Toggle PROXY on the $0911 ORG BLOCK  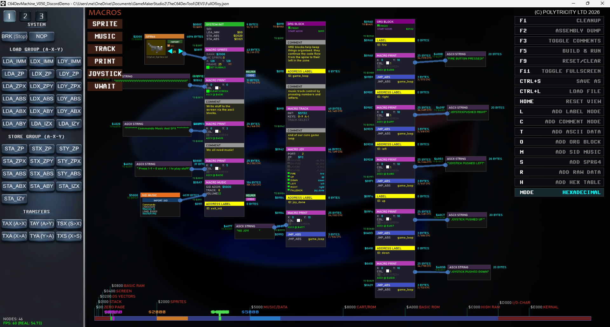click(x=289, y=28)
